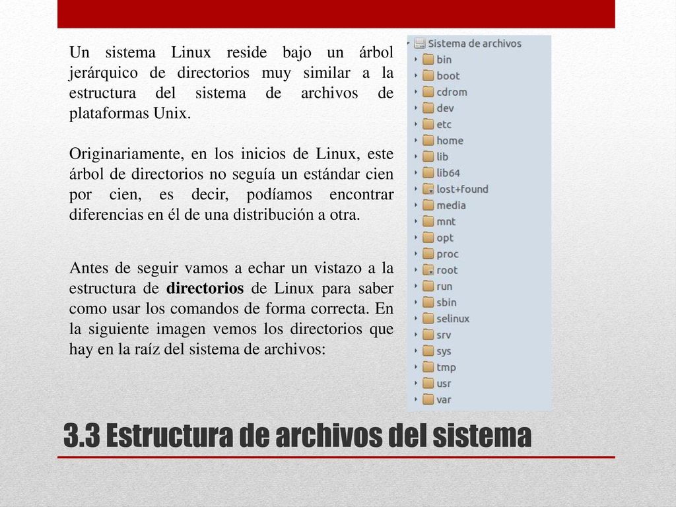The image size is (676, 507).
Task: Click the dev folder icon
Action: 428,108
